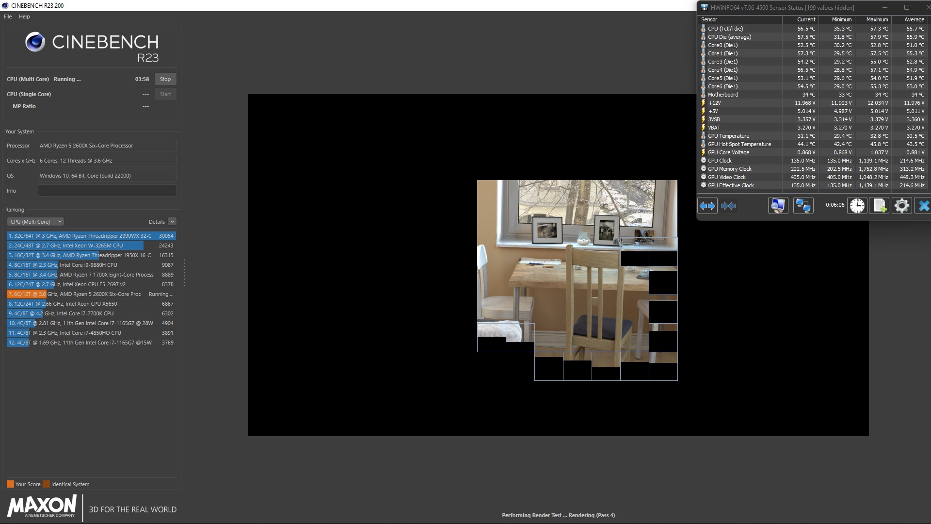Select ranking row Ryzen 7 1700X Eight-Core
Viewport: 931px width, 524px height.
pyautogui.click(x=91, y=275)
